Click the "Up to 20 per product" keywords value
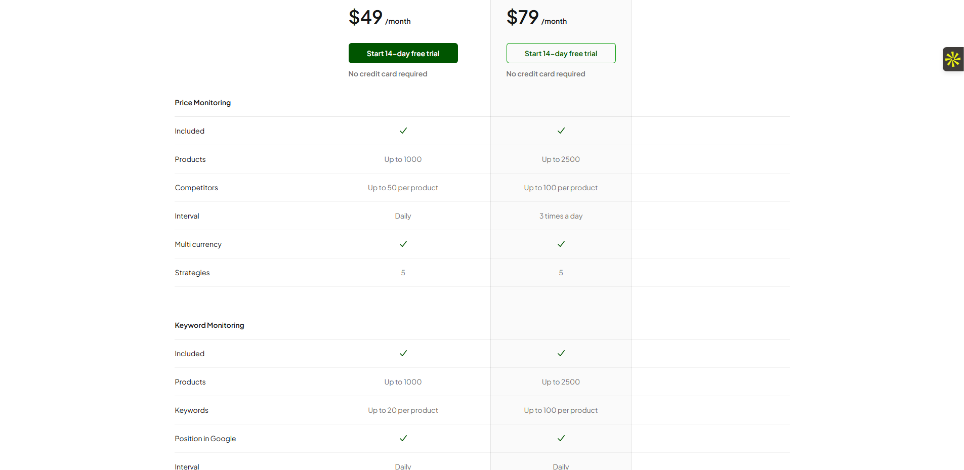The width and height of the screenshot is (964, 470). (403, 410)
